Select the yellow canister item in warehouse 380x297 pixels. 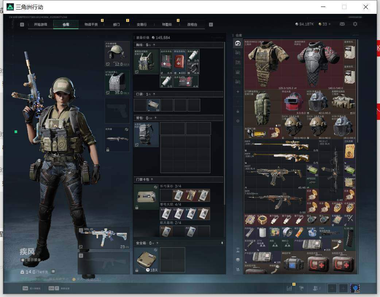click(x=256, y=133)
